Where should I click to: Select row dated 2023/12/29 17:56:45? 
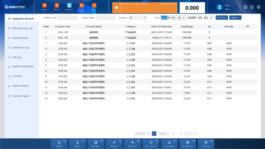click(150, 32)
